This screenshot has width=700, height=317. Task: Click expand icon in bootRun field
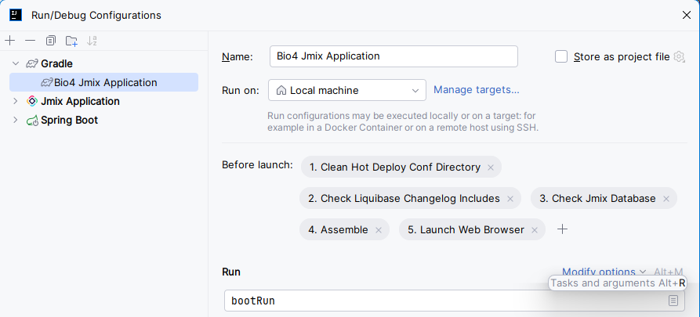coord(673,301)
